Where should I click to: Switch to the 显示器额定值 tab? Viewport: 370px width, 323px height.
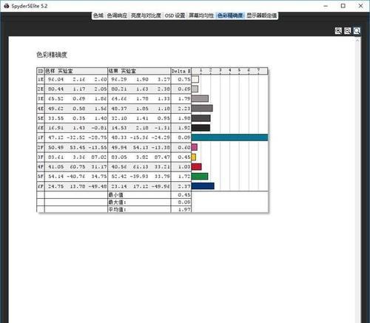click(262, 16)
